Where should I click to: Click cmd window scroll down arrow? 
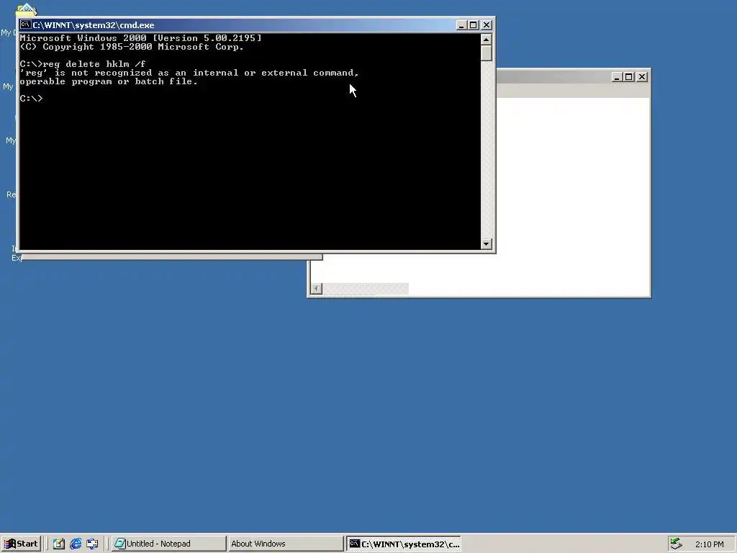click(x=487, y=243)
